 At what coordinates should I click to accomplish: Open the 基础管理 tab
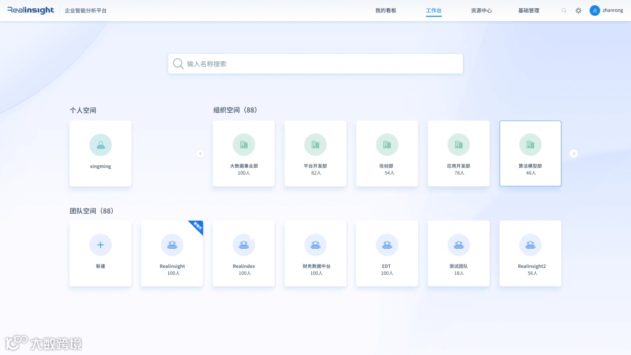click(529, 11)
